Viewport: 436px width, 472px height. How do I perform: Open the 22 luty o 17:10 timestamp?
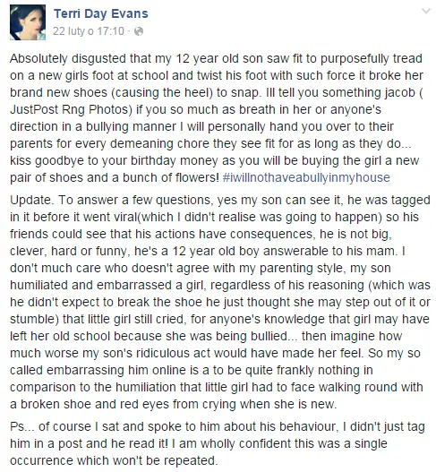tap(89, 31)
